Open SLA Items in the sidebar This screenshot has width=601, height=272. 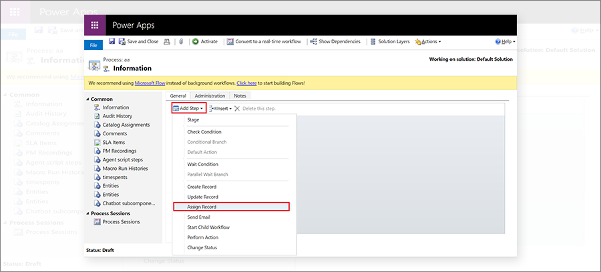[114, 142]
